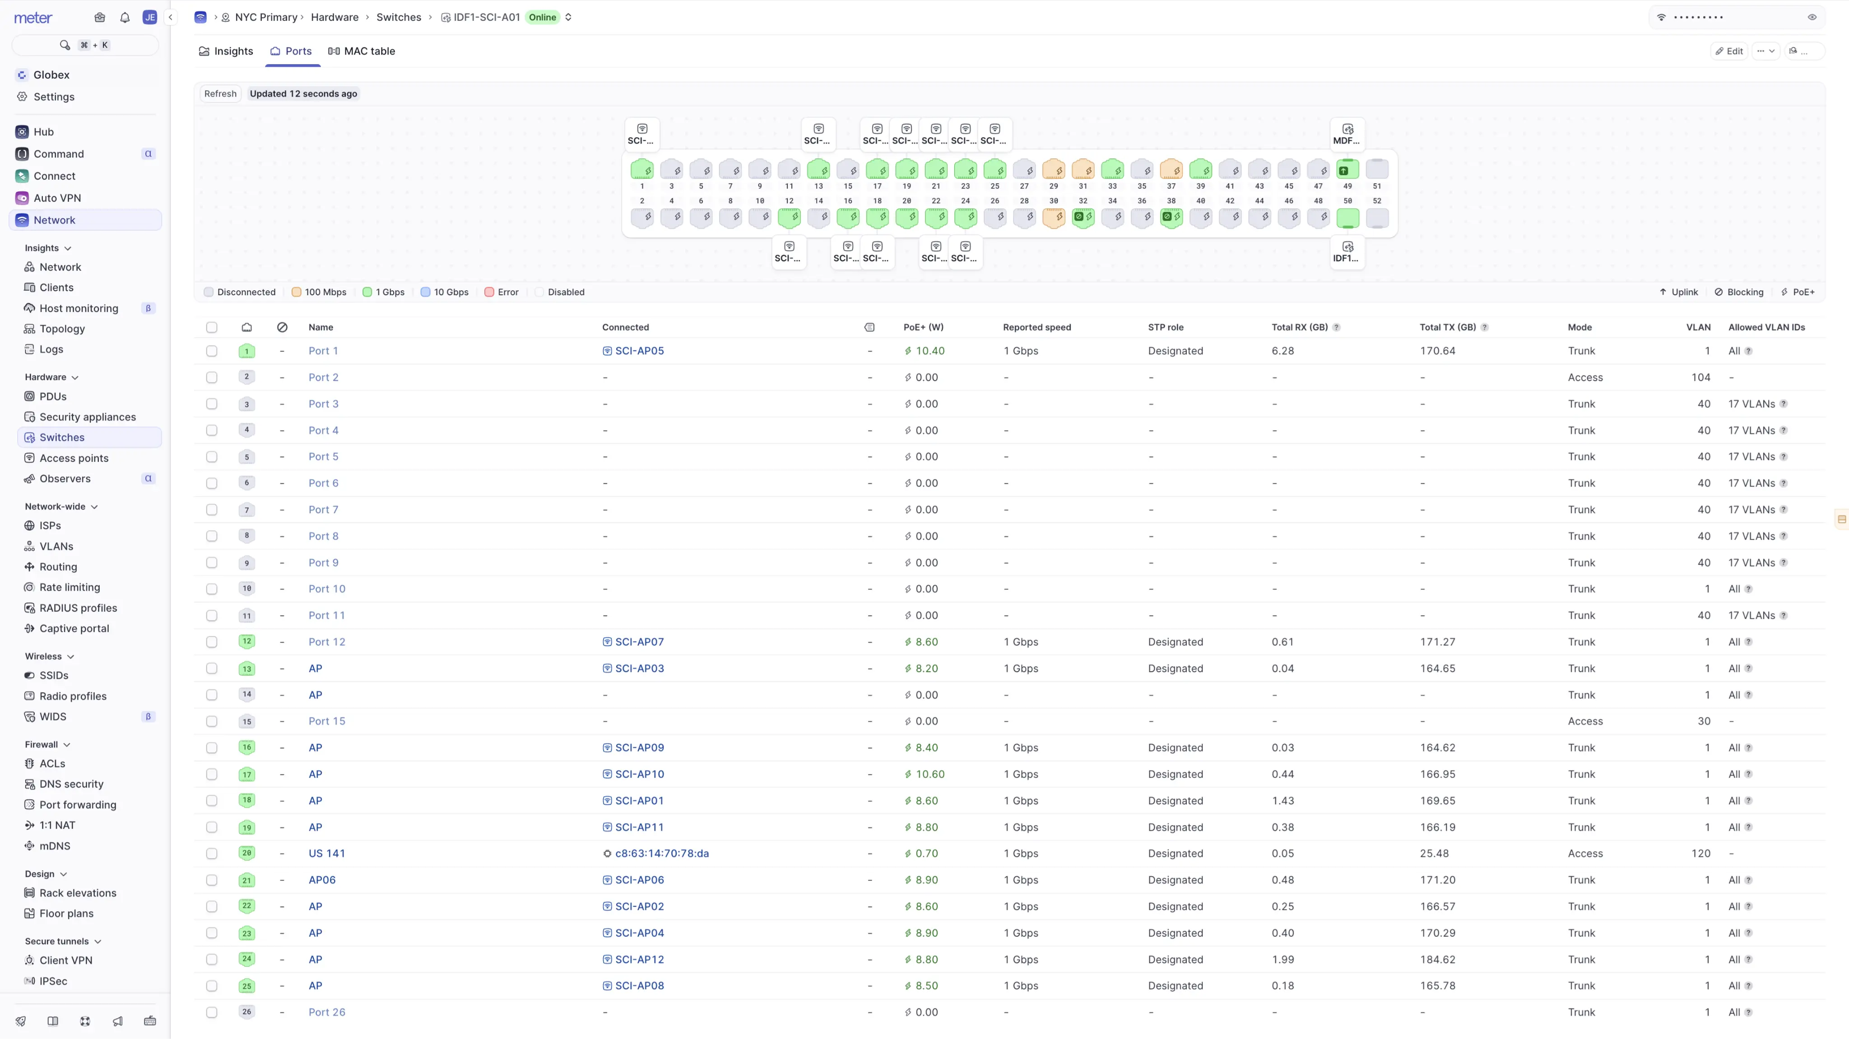Open the more actions dropdown beside Edit
This screenshot has width=1849, height=1039.
point(1766,51)
